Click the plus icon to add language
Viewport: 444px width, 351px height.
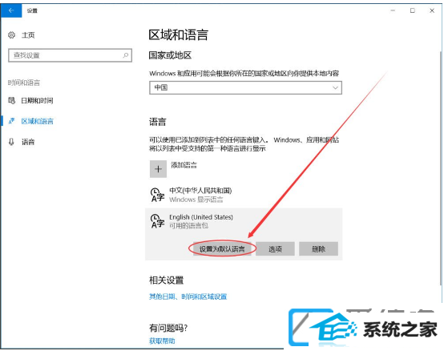158,169
